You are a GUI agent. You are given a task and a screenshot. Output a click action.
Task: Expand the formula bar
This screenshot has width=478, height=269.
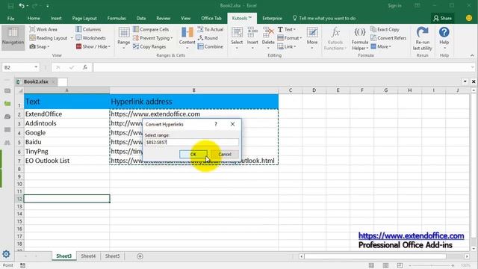tap(473, 67)
